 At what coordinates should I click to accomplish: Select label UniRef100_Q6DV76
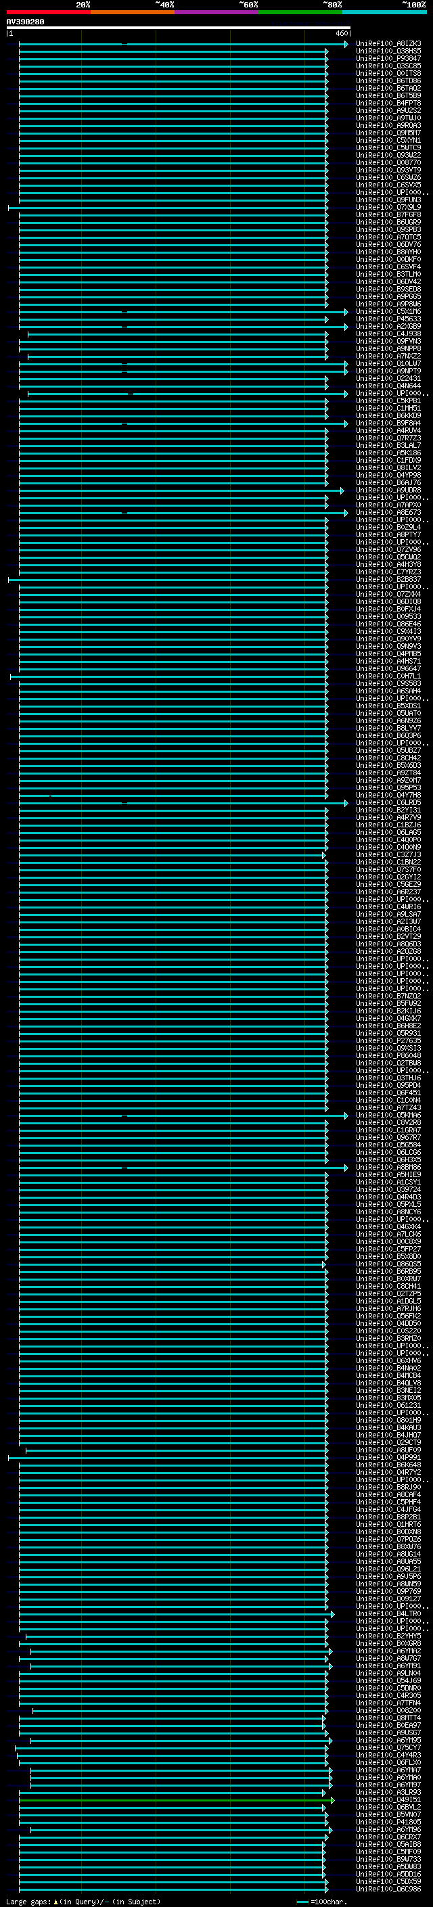[388, 244]
